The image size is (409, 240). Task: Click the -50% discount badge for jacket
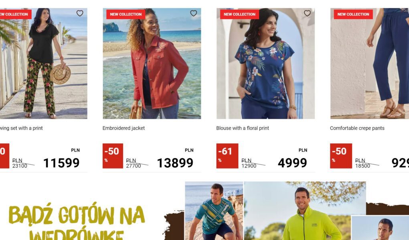pyautogui.click(x=113, y=156)
